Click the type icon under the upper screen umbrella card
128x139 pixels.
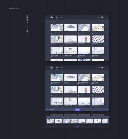tap(65, 33)
